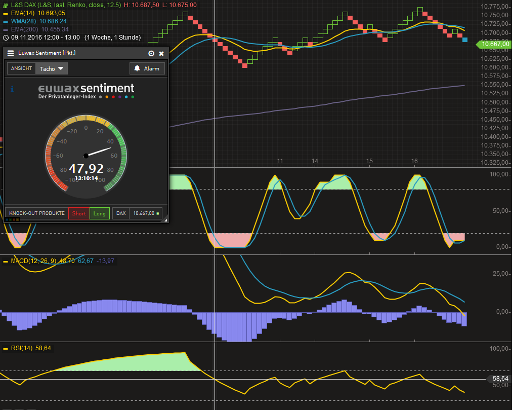Click the blue WMA(28) legend icon
The height and width of the screenshot is (410, 512).
pos(5,21)
